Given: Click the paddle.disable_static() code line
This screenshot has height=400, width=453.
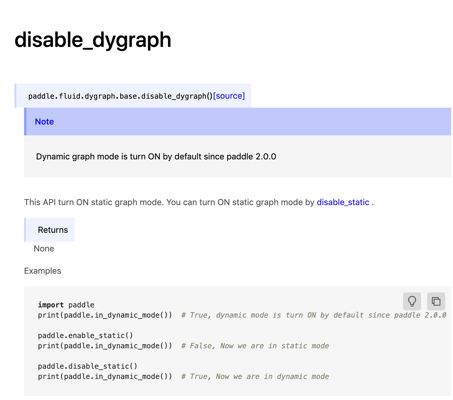Looking at the screenshot, I should pyautogui.click(x=88, y=366).
